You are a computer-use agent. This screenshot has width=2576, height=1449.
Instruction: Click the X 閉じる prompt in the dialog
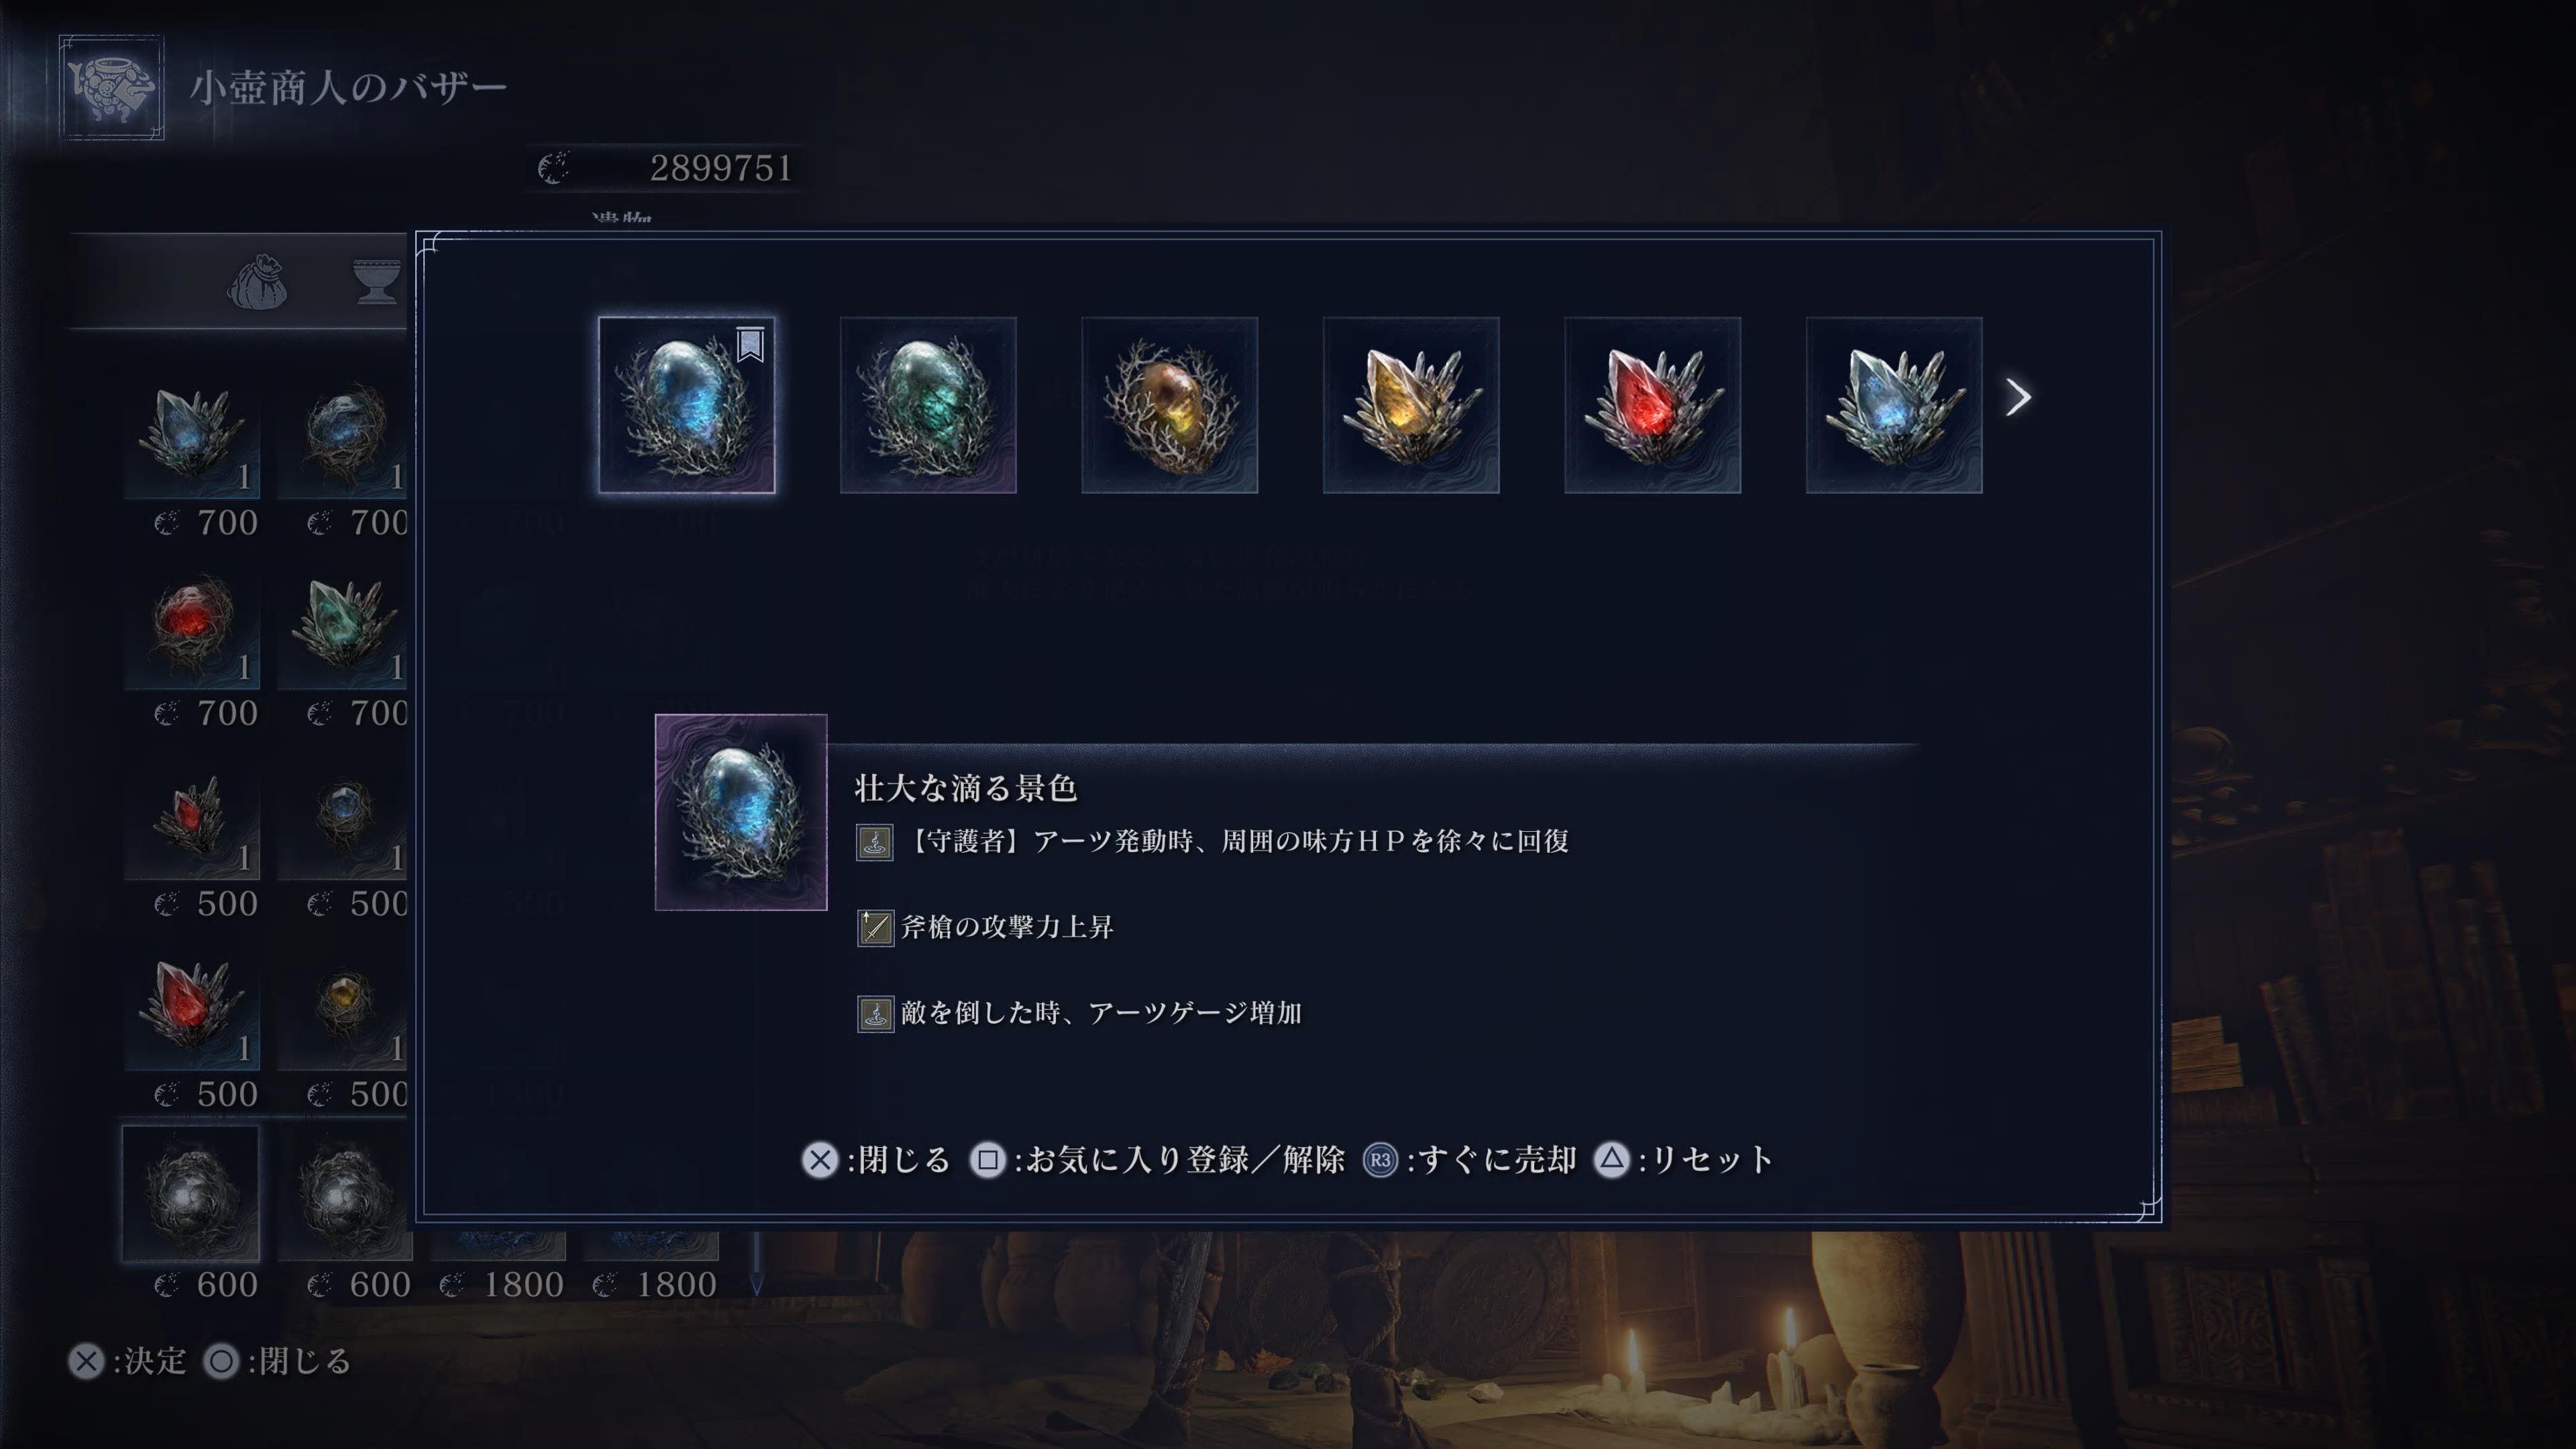(876, 1160)
